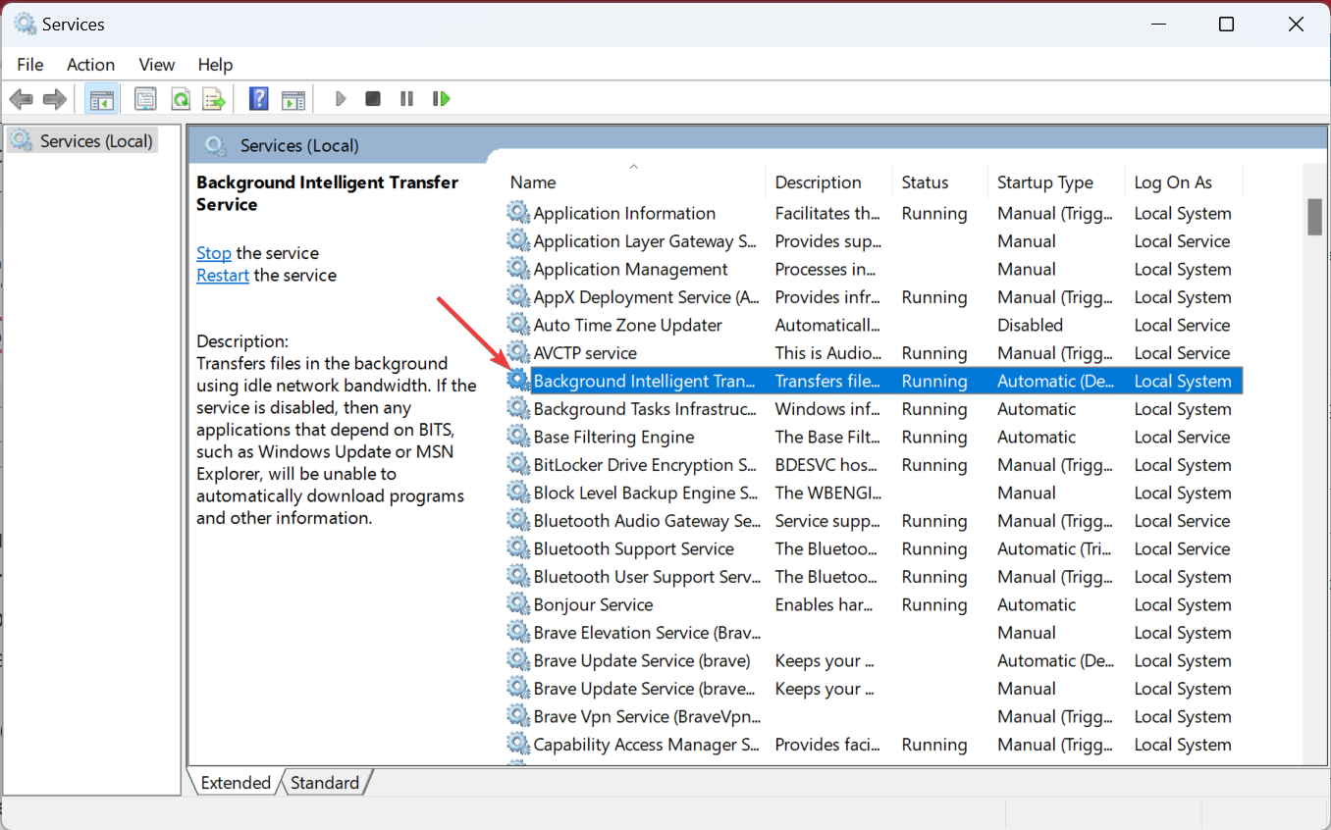Click Local Service for Base Filtering Engine

(x=1182, y=437)
